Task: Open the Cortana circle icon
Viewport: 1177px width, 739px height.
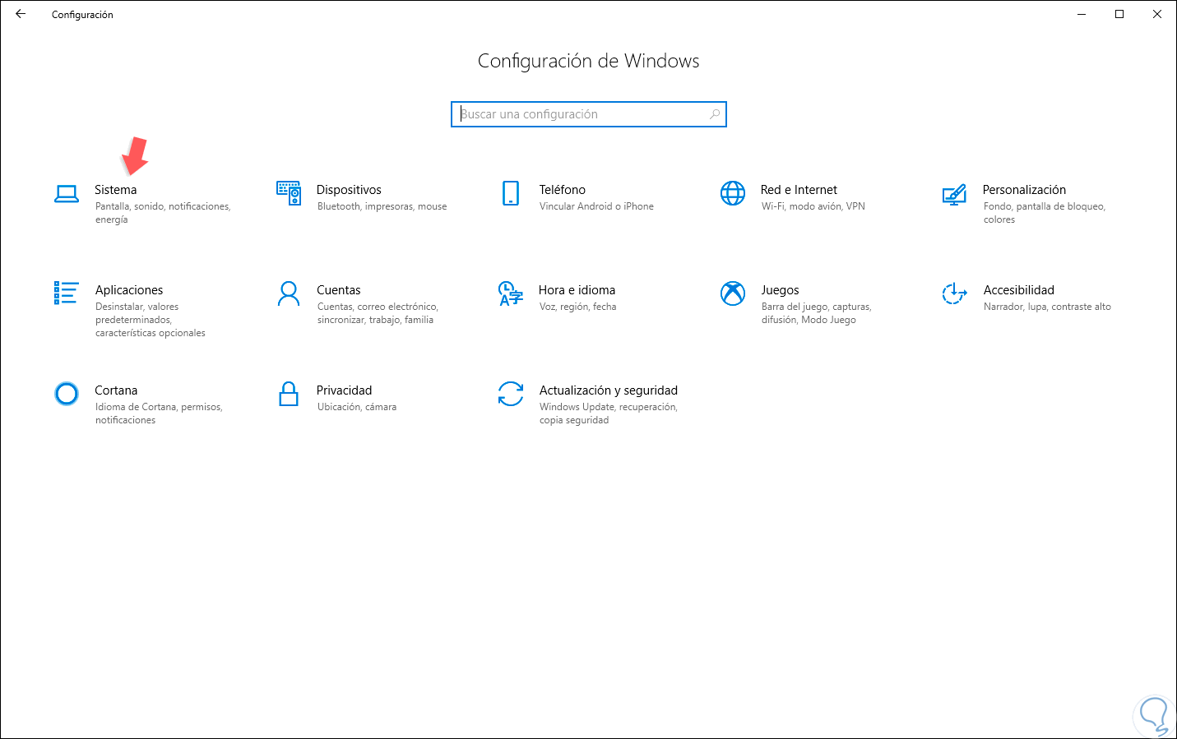Action: click(x=67, y=394)
